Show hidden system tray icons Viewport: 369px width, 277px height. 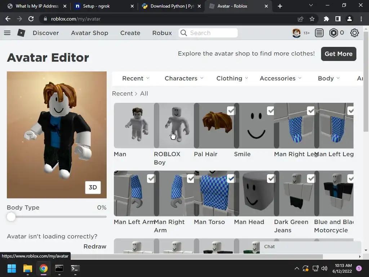(297, 268)
